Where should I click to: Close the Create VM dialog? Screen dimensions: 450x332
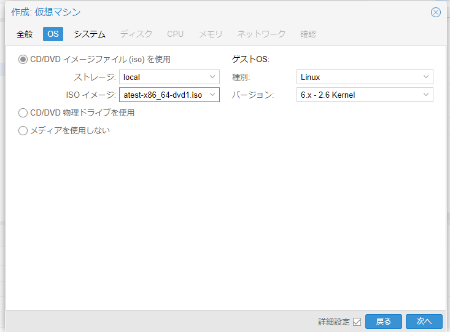pyautogui.click(x=436, y=12)
